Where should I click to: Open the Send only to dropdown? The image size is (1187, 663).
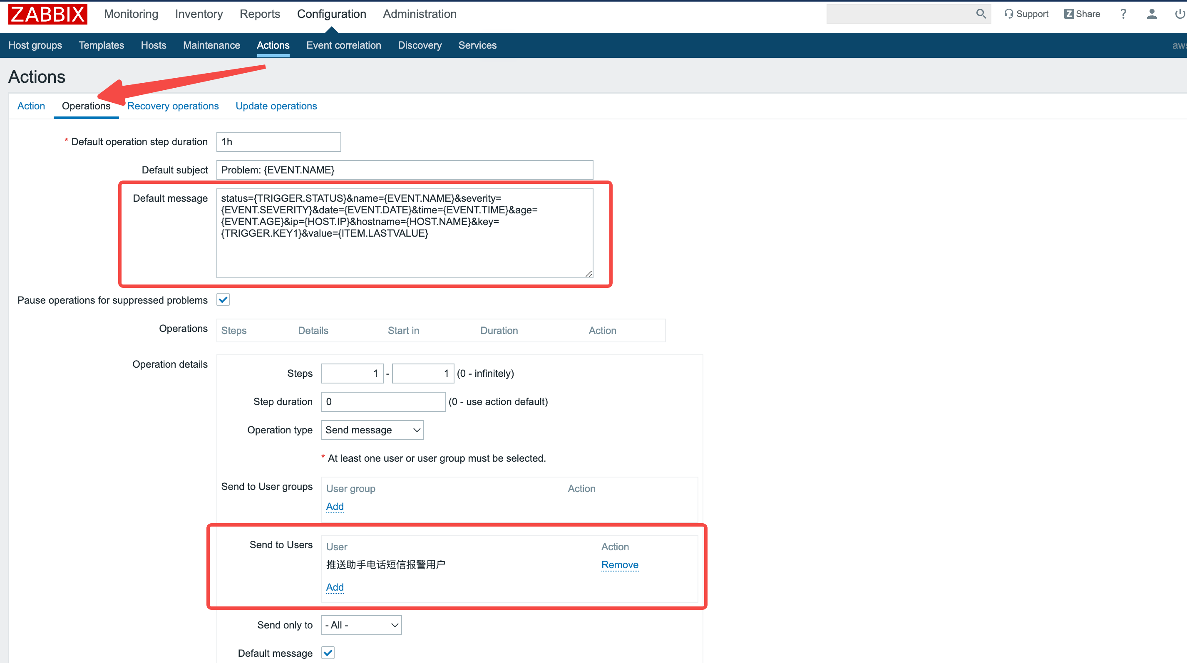coord(361,625)
